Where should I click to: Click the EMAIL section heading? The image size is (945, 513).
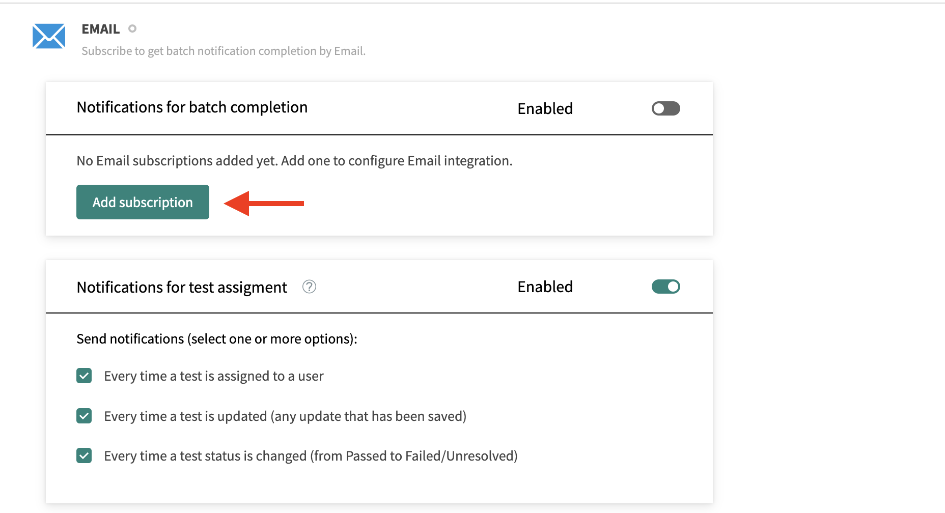(x=100, y=29)
